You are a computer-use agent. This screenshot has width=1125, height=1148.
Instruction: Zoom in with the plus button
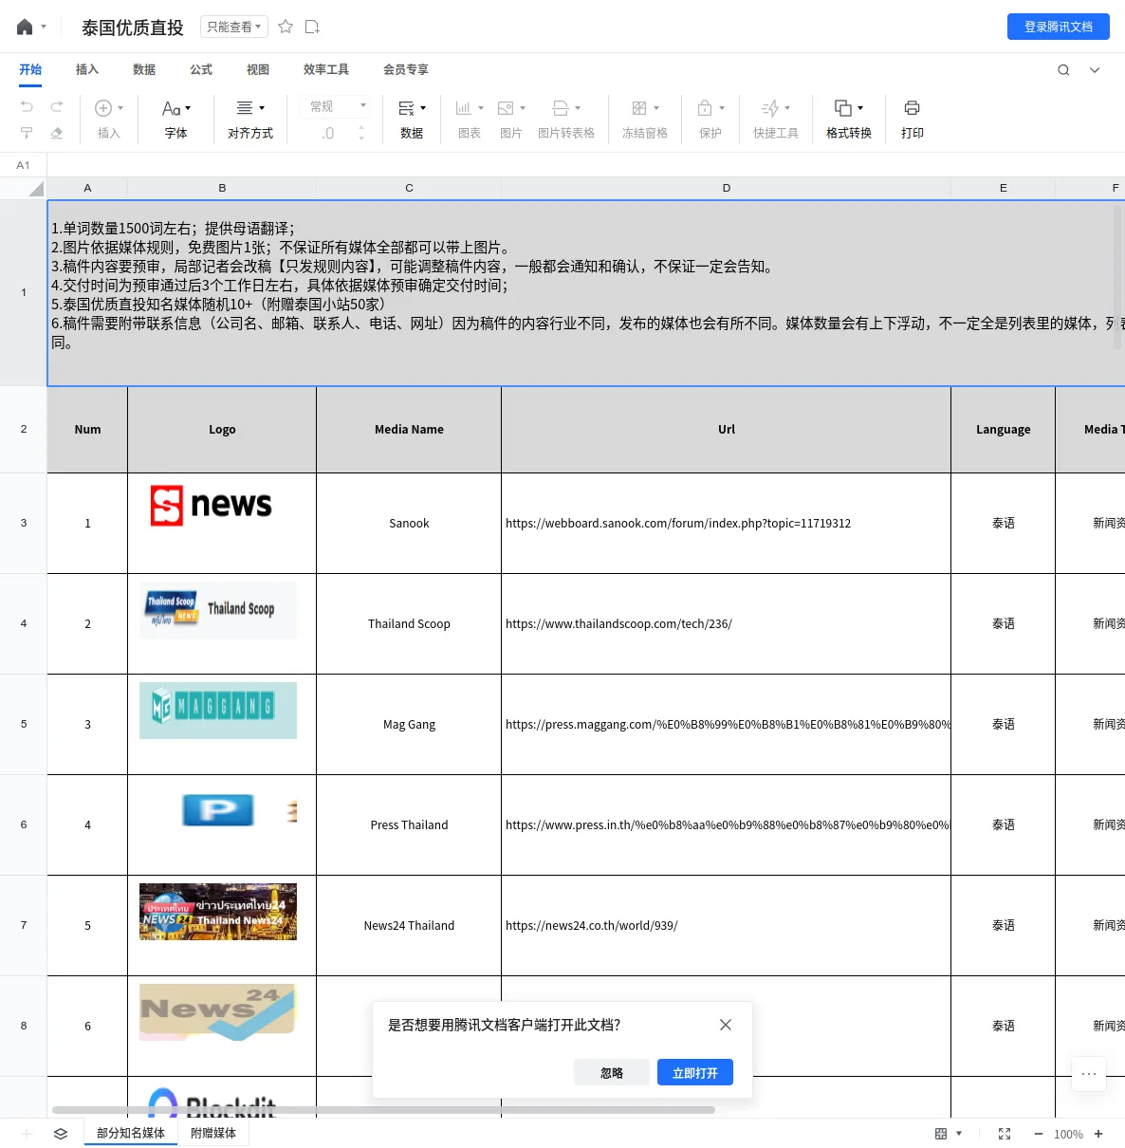coord(1098,1134)
